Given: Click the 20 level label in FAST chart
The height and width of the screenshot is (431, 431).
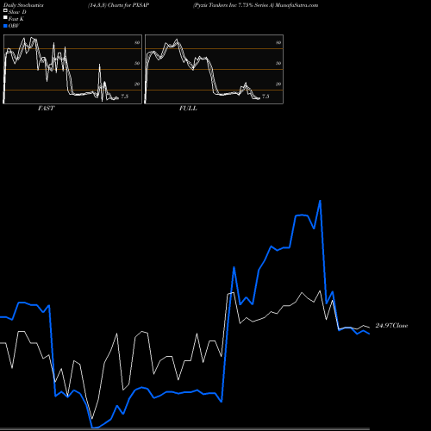Looking at the screenshot, I should [x=137, y=84].
